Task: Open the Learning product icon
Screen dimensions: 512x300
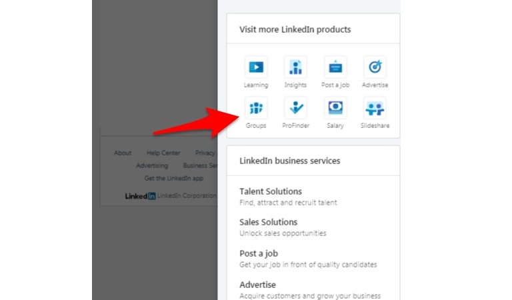Action: [256, 67]
